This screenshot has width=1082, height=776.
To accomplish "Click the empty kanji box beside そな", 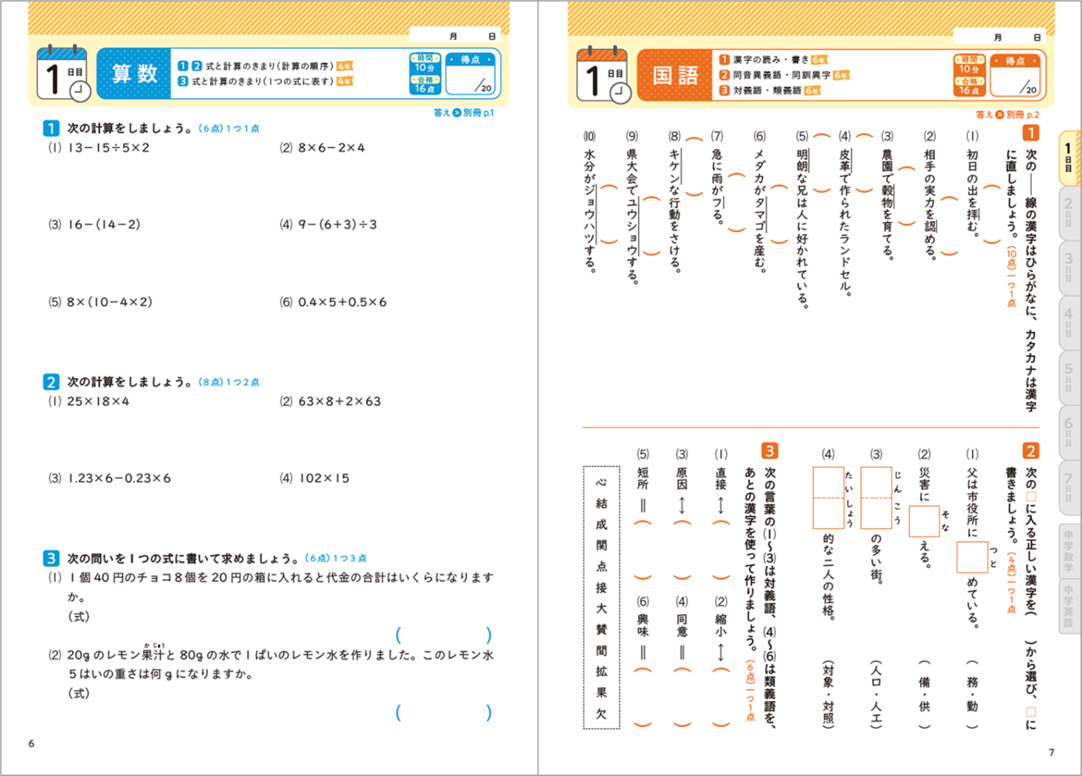I will pos(924,521).
